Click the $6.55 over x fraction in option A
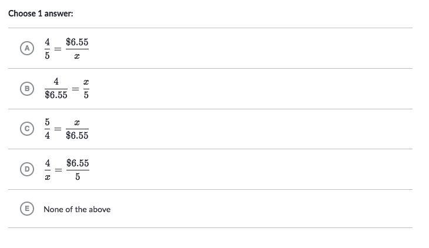429x248 pixels. [77, 49]
